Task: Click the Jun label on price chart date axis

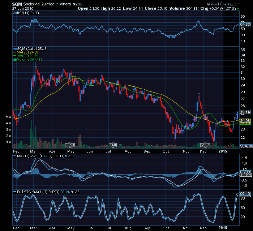Action: 90,151
